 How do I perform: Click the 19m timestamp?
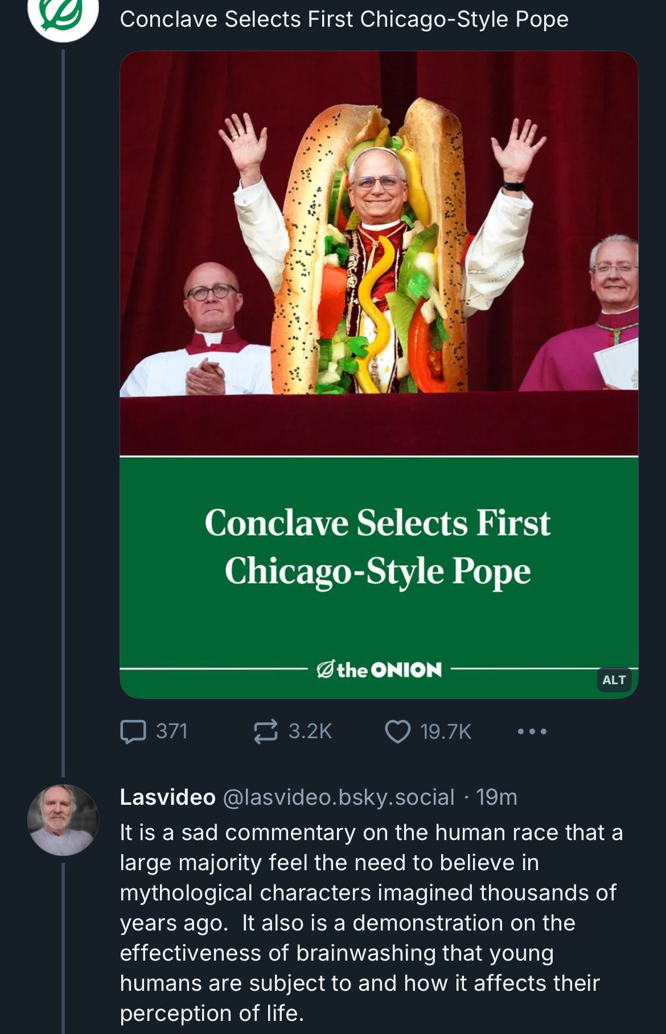coord(496,797)
